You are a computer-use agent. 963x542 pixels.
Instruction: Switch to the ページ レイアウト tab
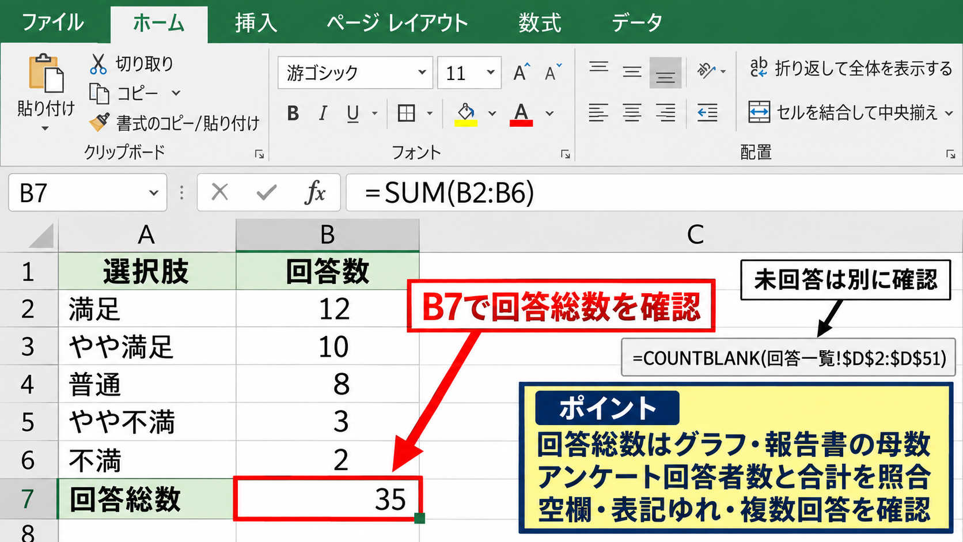[397, 23]
